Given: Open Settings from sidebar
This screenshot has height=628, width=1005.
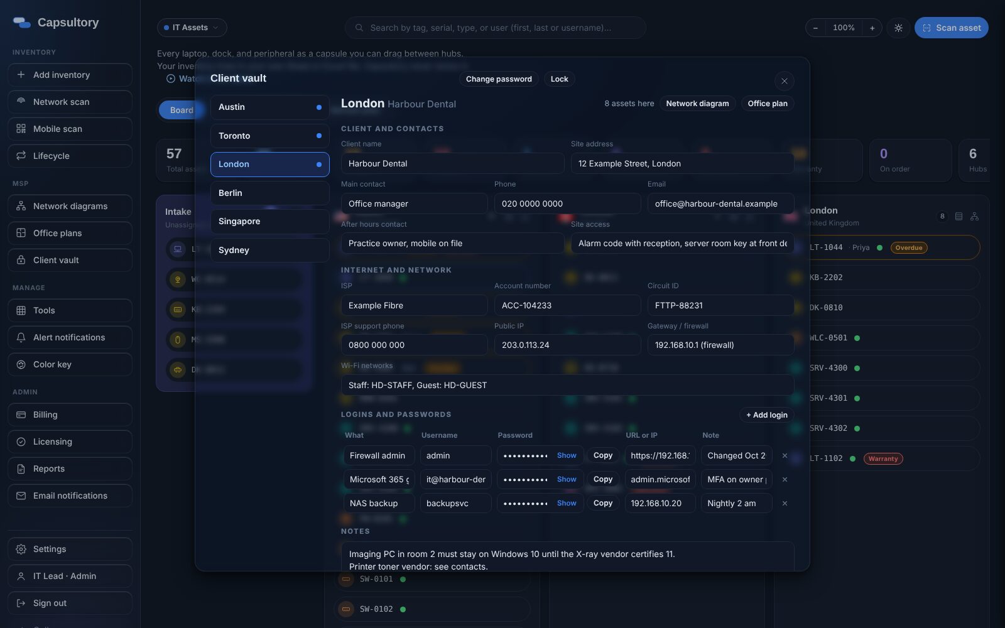Looking at the screenshot, I should [70, 549].
